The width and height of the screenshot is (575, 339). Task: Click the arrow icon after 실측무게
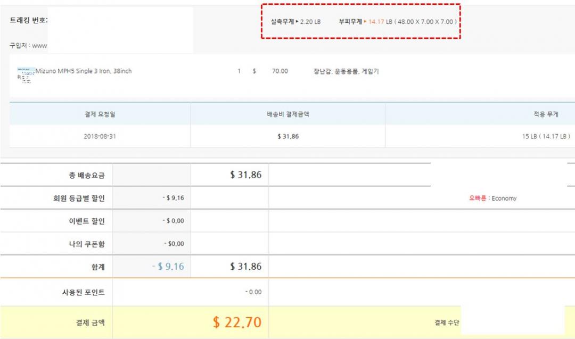(297, 22)
